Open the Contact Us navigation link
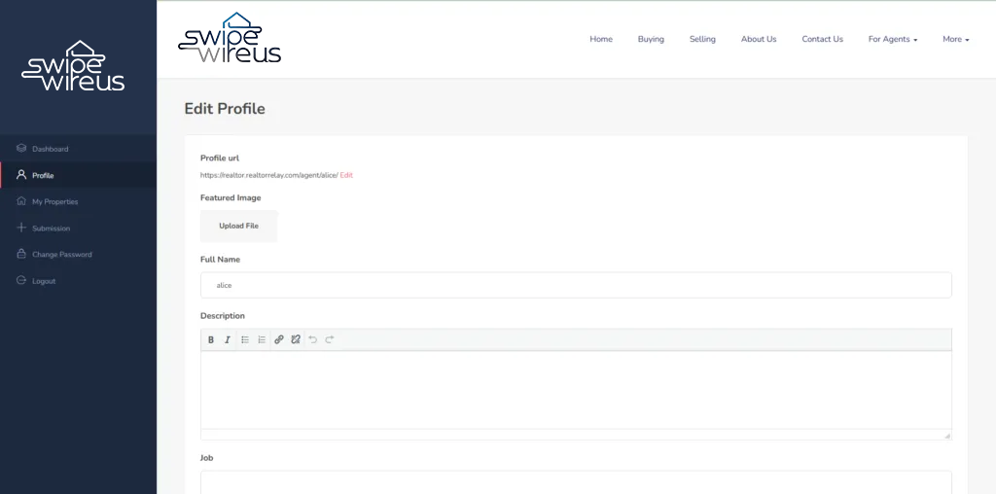Image resolution: width=996 pixels, height=494 pixels. pos(822,39)
